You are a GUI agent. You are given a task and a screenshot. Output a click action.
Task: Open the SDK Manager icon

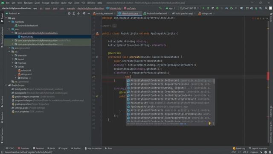[261, 8]
